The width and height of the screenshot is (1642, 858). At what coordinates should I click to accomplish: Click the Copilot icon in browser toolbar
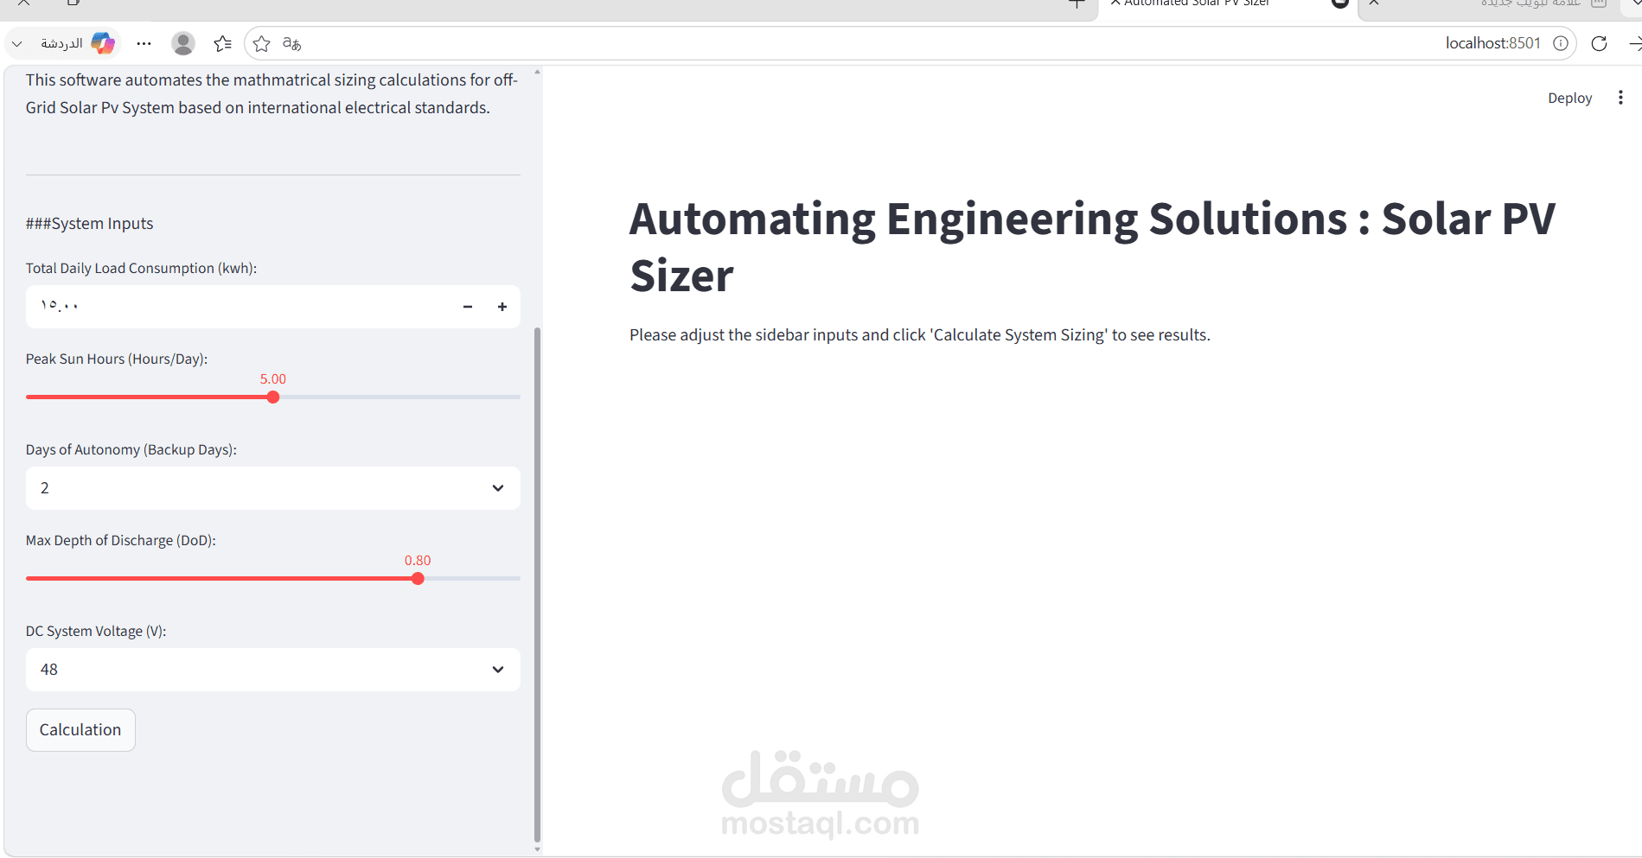103,43
